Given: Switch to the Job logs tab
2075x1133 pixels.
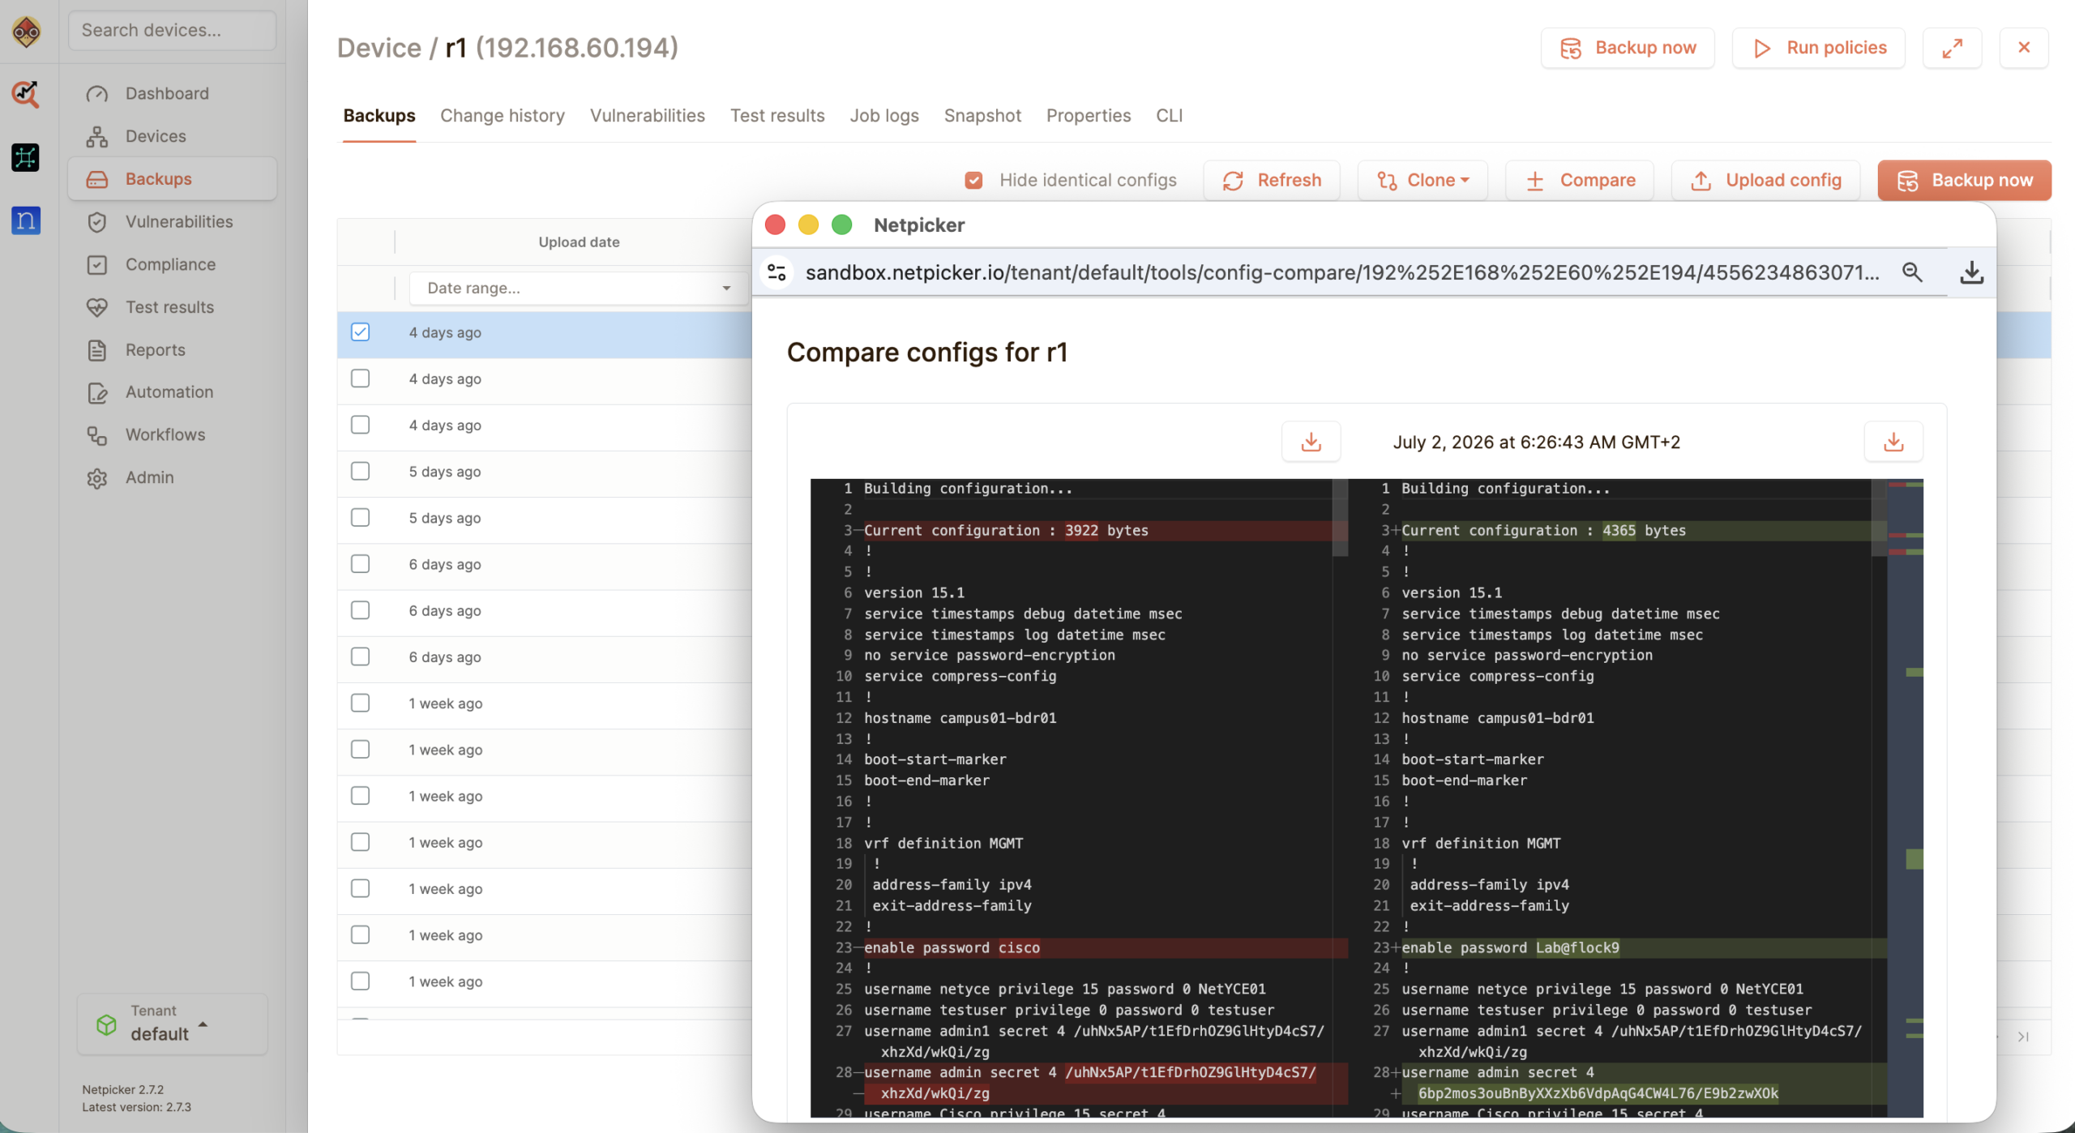Looking at the screenshot, I should tap(884, 116).
